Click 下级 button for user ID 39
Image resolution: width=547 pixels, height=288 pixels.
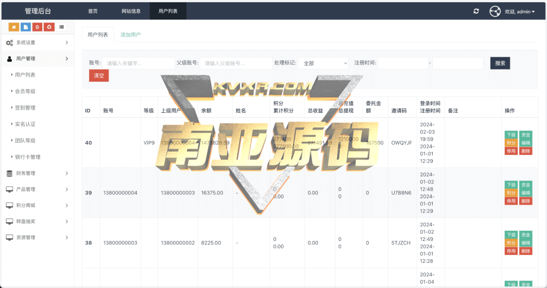pyautogui.click(x=511, y=185)
